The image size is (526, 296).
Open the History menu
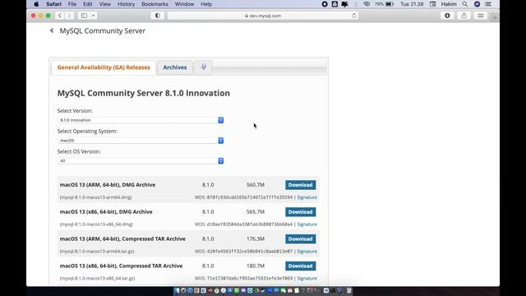[x=126, y=4]
